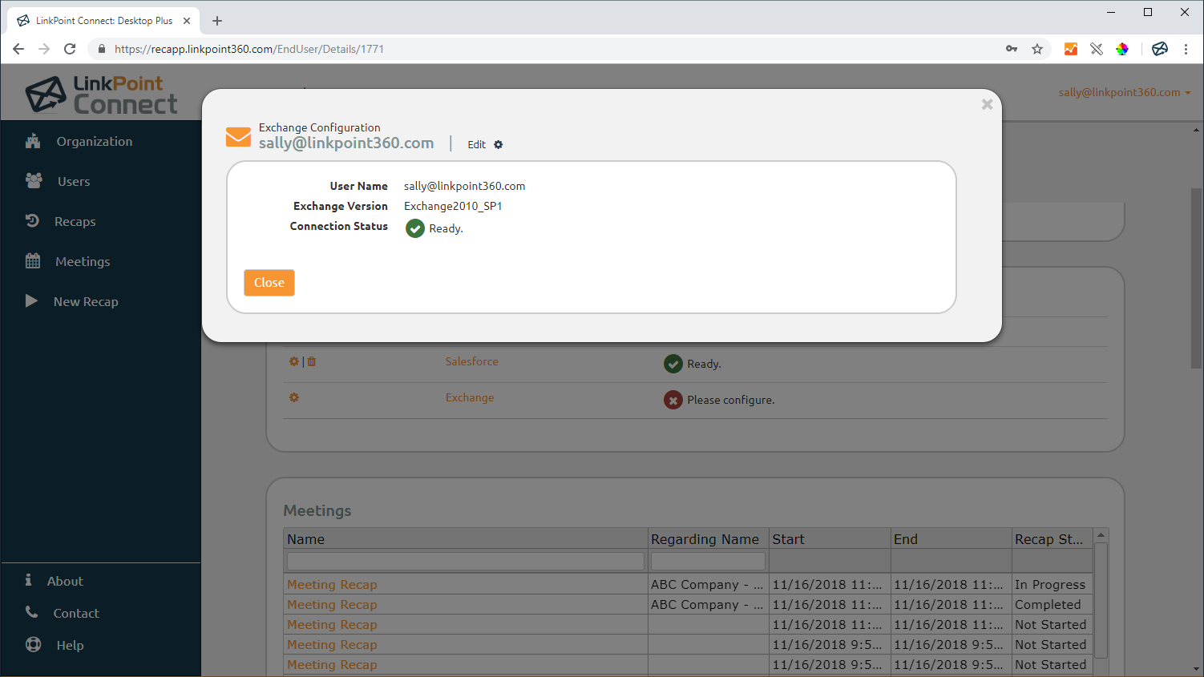Sort by the Recap St... column header
Viewport: 1204px width, 677px height.
(1052, 539)
